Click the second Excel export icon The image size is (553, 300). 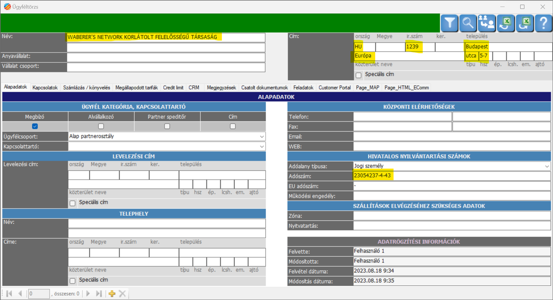pos(525,23)
